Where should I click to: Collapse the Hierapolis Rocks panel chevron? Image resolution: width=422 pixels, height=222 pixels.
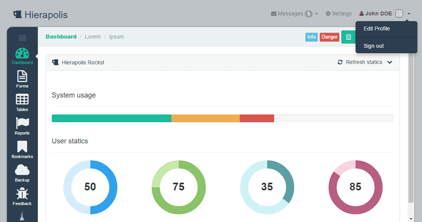[390, 62]
